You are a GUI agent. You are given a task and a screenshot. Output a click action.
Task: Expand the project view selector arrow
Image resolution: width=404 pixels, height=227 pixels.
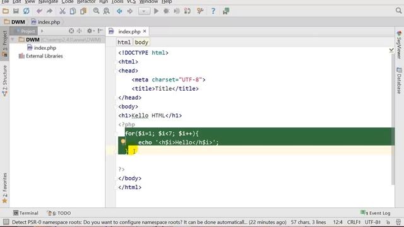pyautogui.click(x=42, y=32)
